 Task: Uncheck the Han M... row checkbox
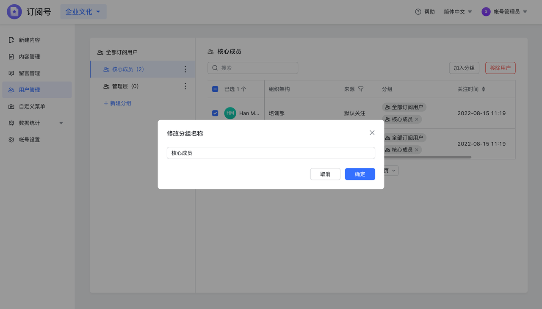point(215,113)
